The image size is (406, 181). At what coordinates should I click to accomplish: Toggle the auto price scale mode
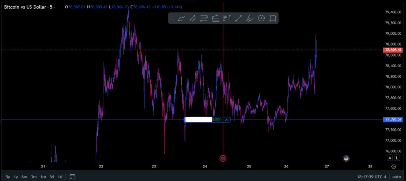(397, 177)
